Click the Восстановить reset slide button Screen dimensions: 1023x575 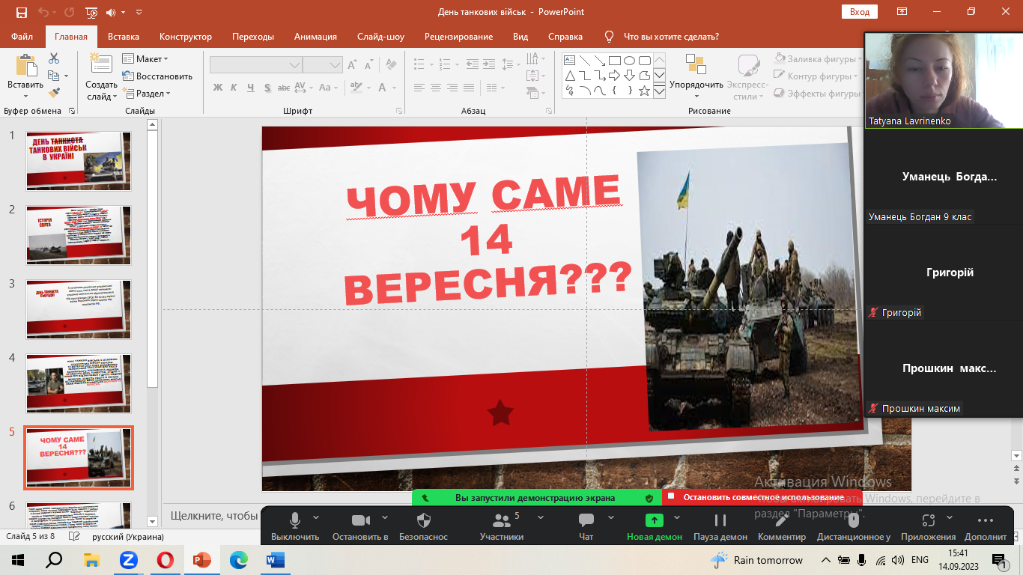coord(157,76)
